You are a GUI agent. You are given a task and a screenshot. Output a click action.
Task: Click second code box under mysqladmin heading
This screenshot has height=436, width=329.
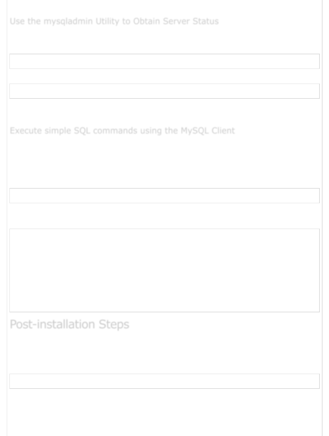click(165, 91)
